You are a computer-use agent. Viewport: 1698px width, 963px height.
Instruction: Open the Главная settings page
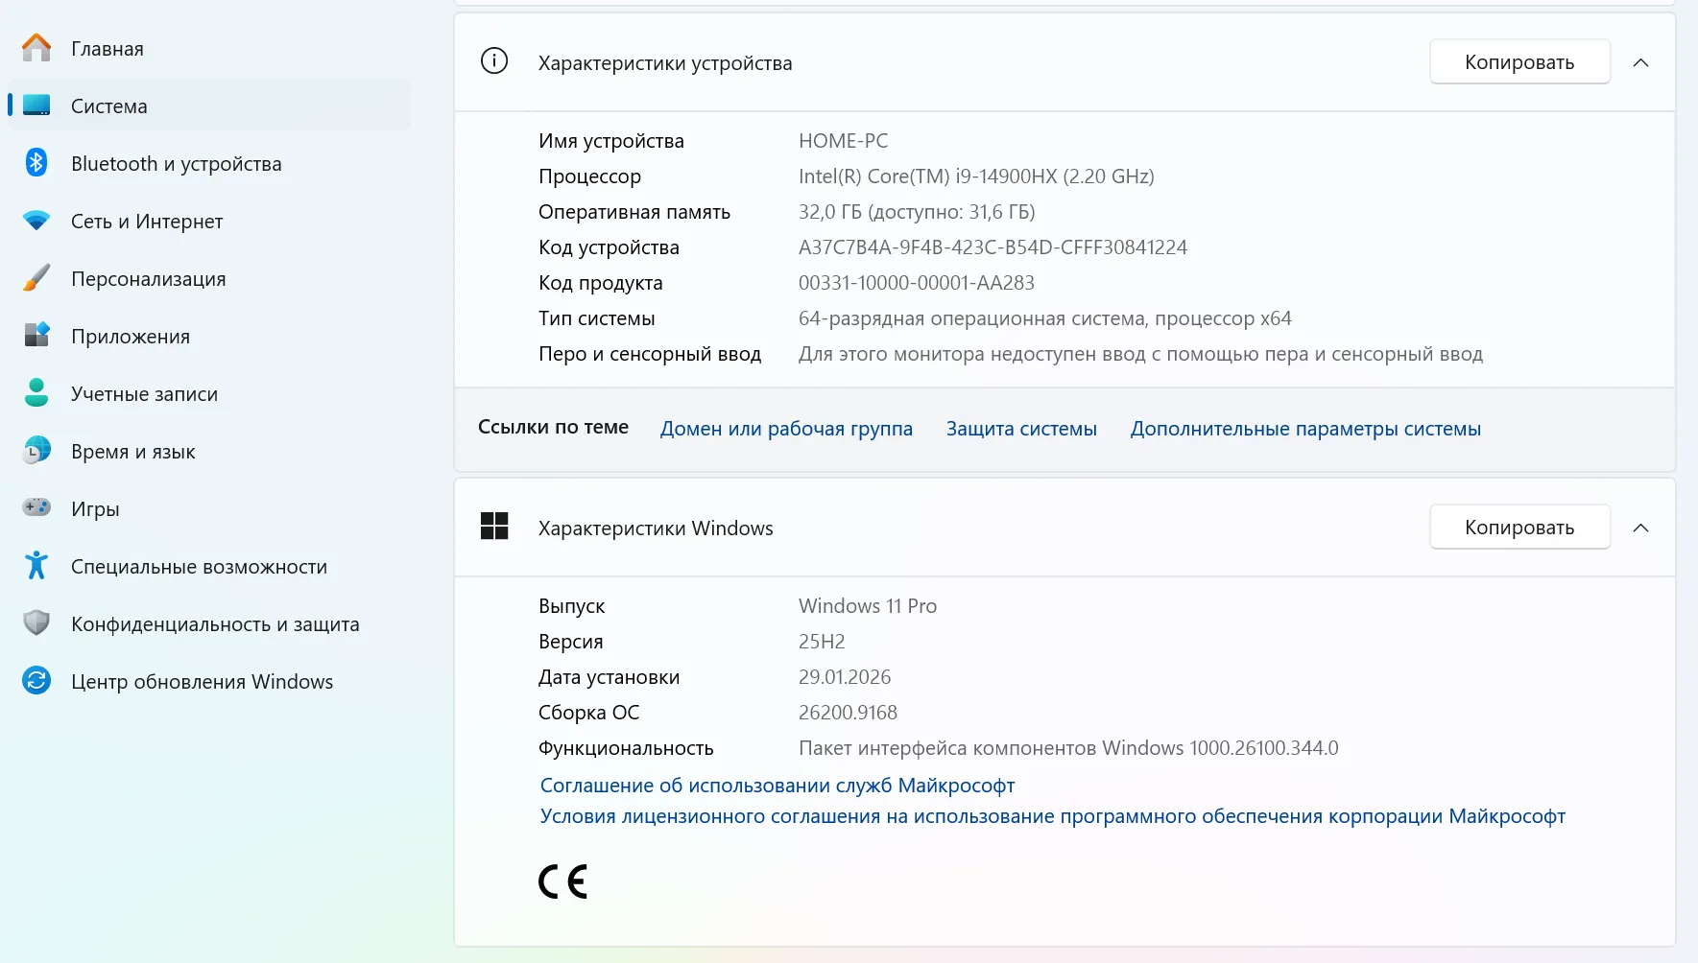click(209, 48)
